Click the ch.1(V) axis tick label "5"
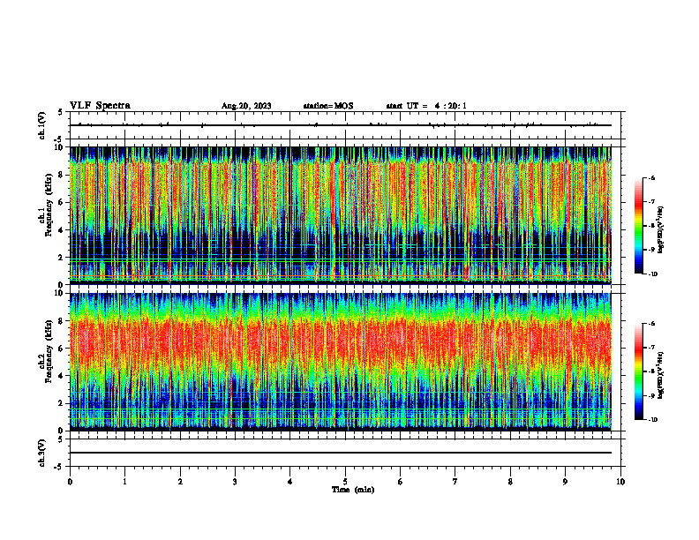The image size is (699, 540). [61, 112]
